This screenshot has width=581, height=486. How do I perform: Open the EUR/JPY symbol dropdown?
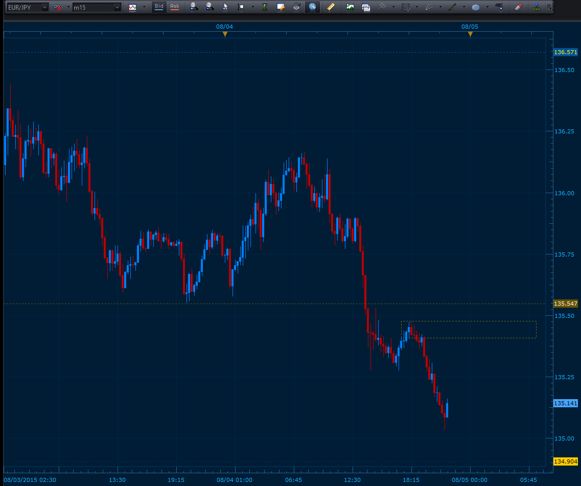pyautogui.click(x=44, y=7)
